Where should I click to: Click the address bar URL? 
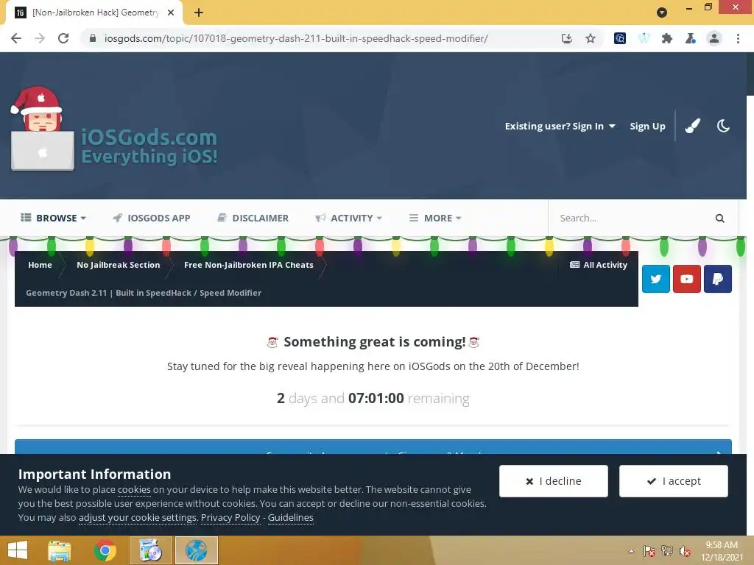click(x=296, y=38)
